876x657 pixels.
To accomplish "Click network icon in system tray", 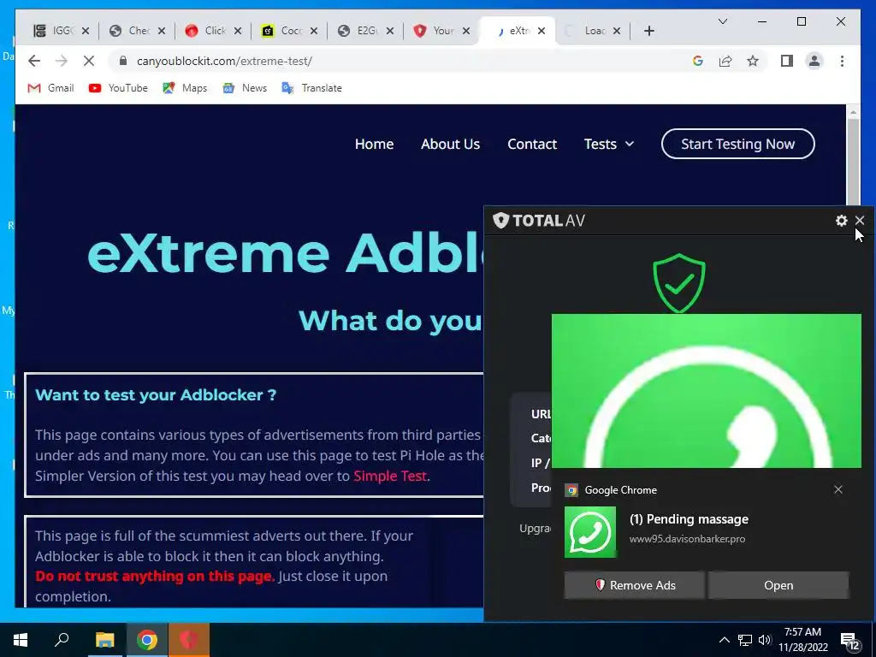I will pyautogui.click(x=745, y=640).
